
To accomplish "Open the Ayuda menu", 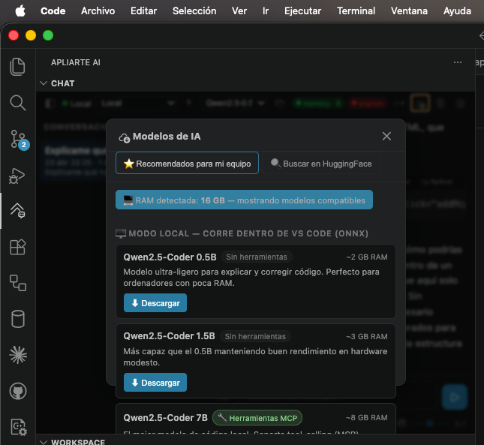I will (x=457, y=11).
